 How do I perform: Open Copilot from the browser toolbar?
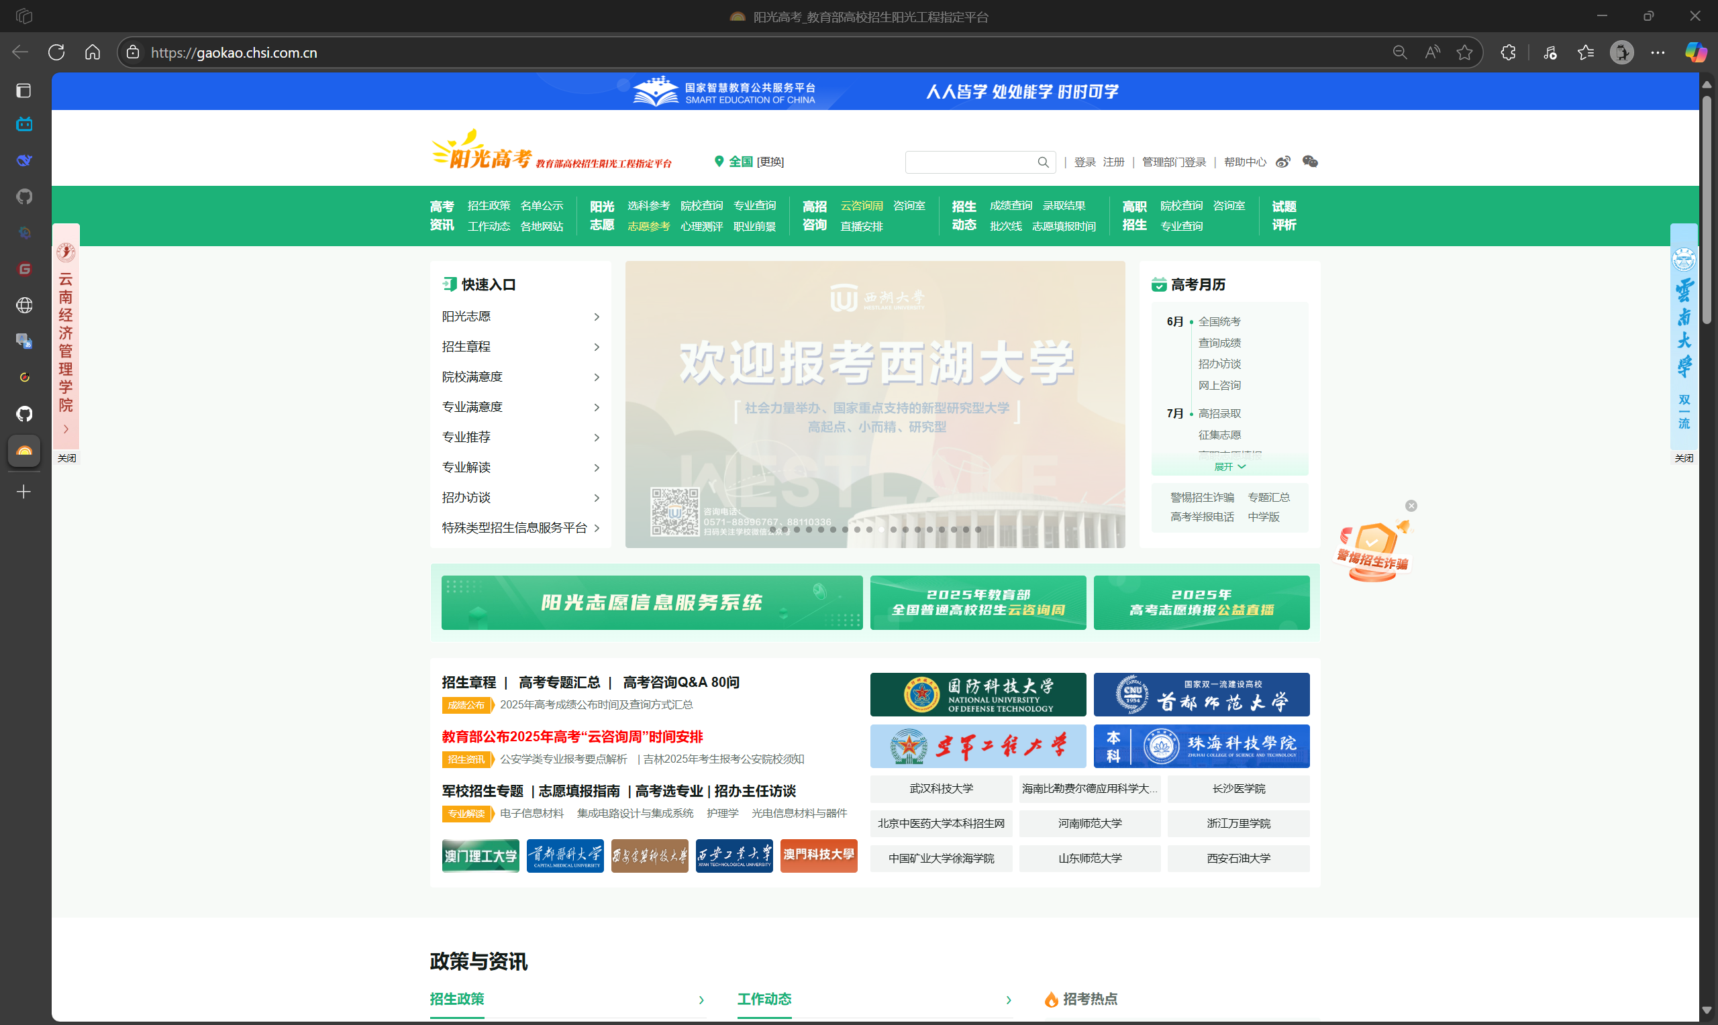(x=1696, y=52)
